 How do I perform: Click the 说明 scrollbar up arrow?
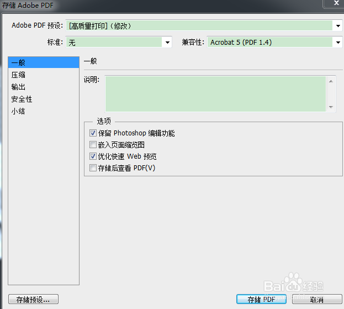(331, 81)
